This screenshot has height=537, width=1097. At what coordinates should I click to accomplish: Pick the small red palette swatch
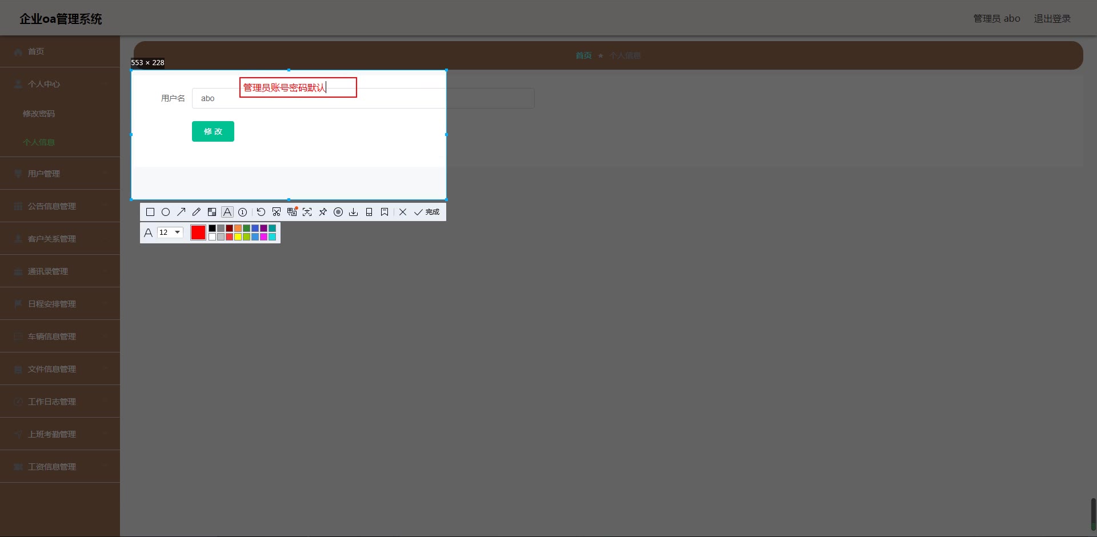click(230, 237)
